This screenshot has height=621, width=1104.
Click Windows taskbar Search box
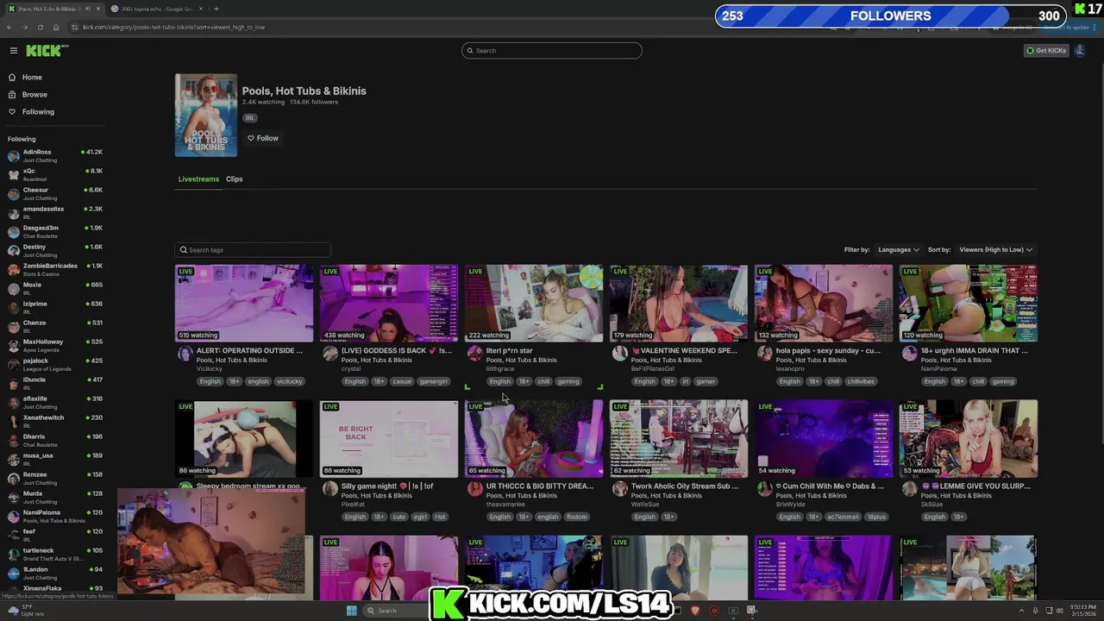[x=396, y=611]
